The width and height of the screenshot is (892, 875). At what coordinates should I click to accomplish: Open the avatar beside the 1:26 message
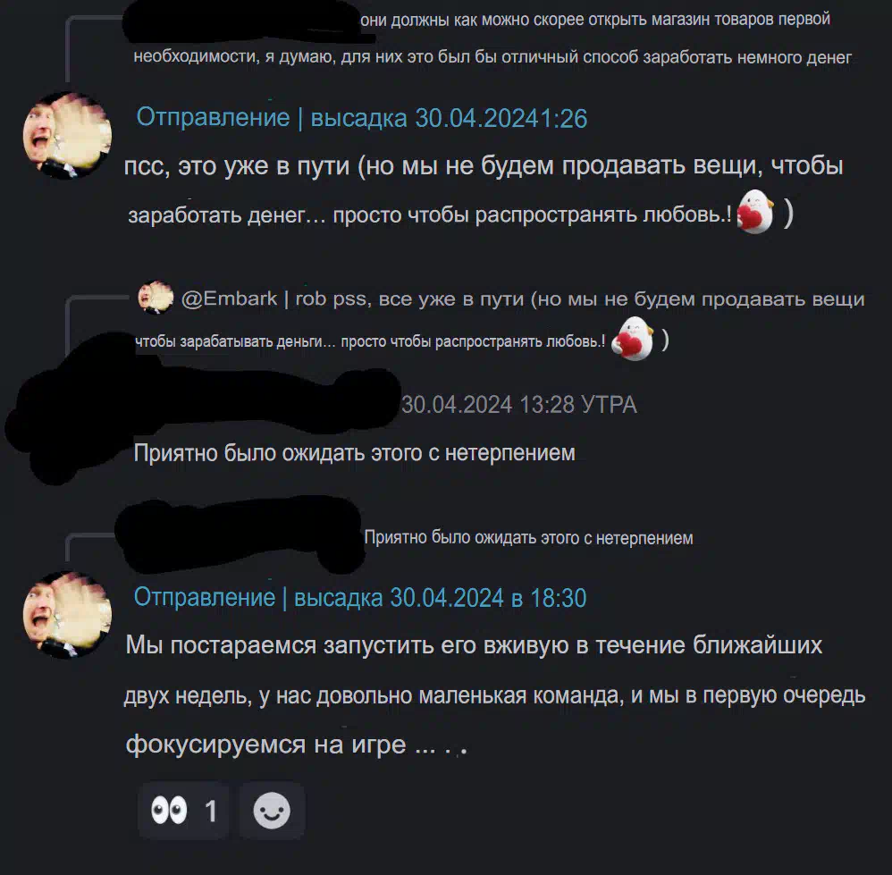tap(67, 135)
